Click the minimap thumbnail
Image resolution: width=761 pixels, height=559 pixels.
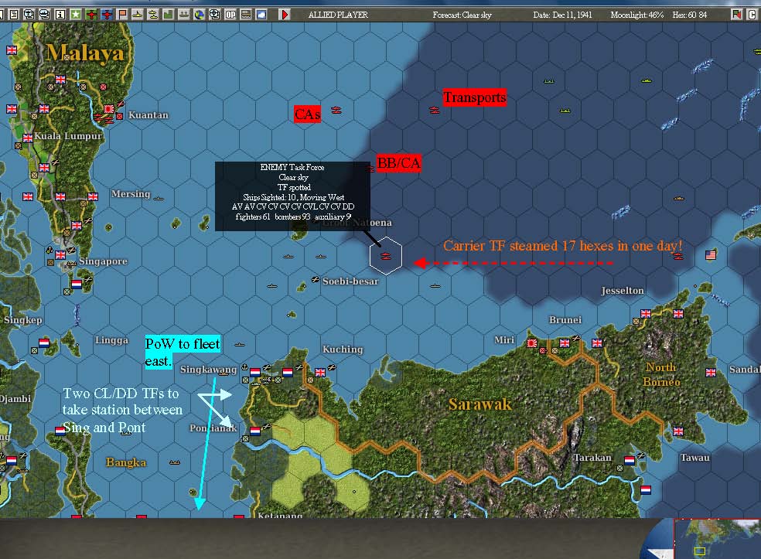point(717,539)
